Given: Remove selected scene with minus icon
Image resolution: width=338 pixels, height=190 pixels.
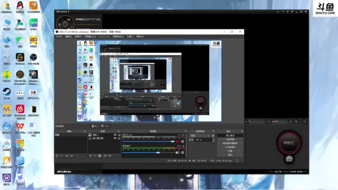Looking at the screenshot, I should [x=62, y=155].
